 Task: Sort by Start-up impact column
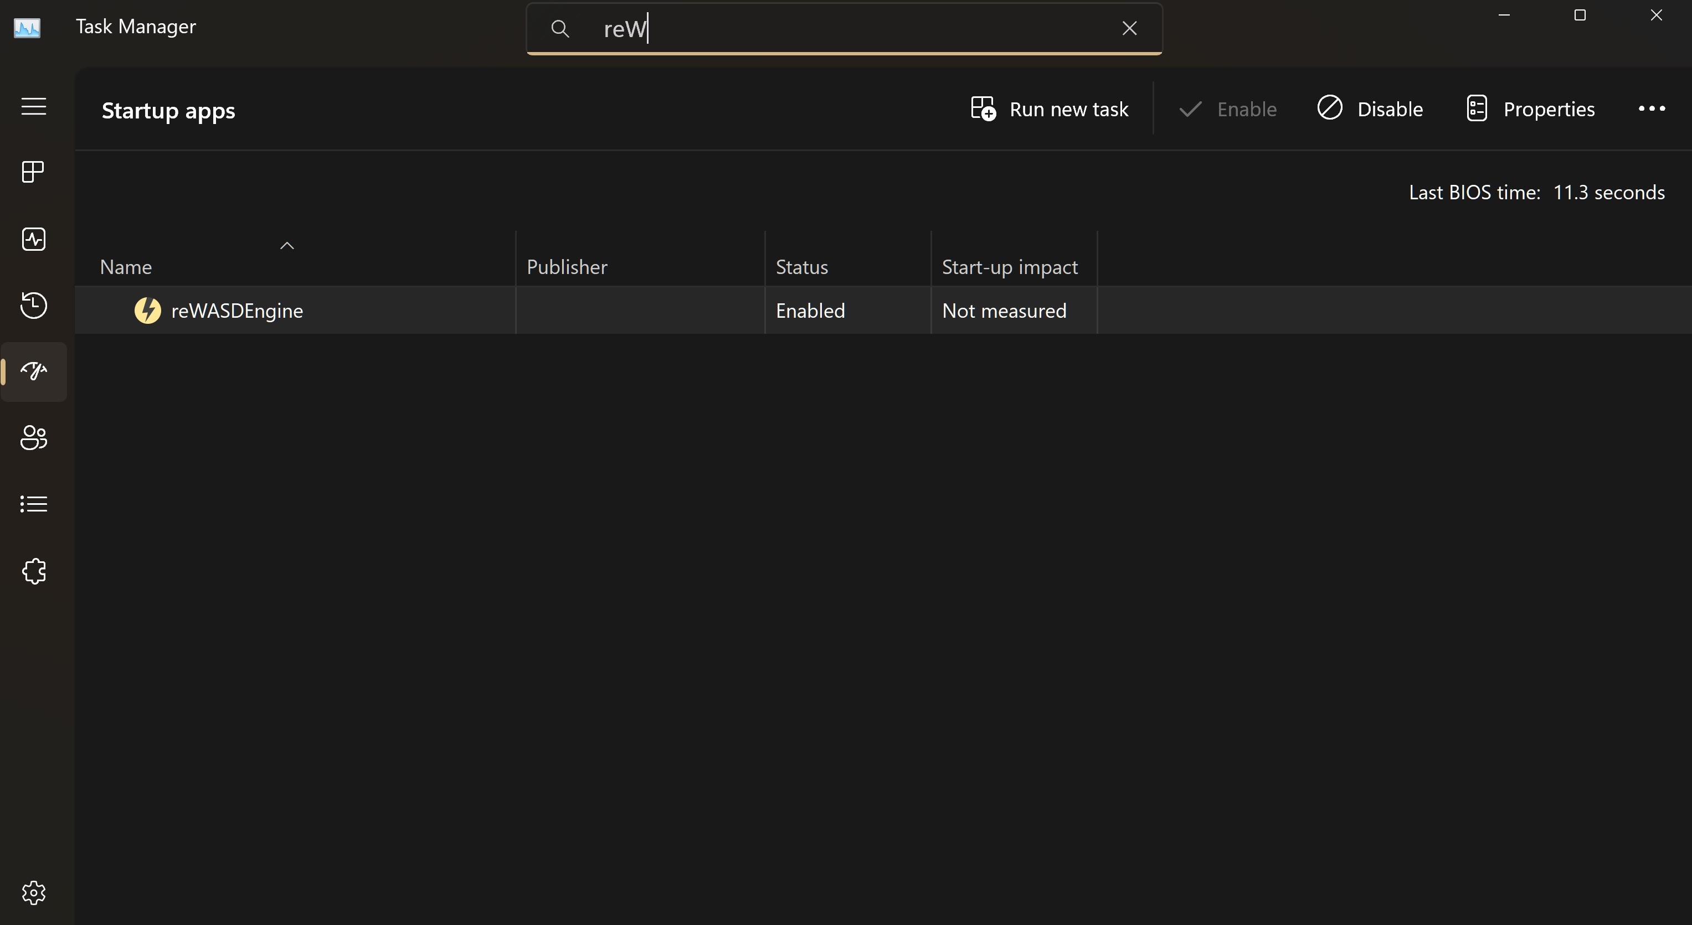point(1010,267)
